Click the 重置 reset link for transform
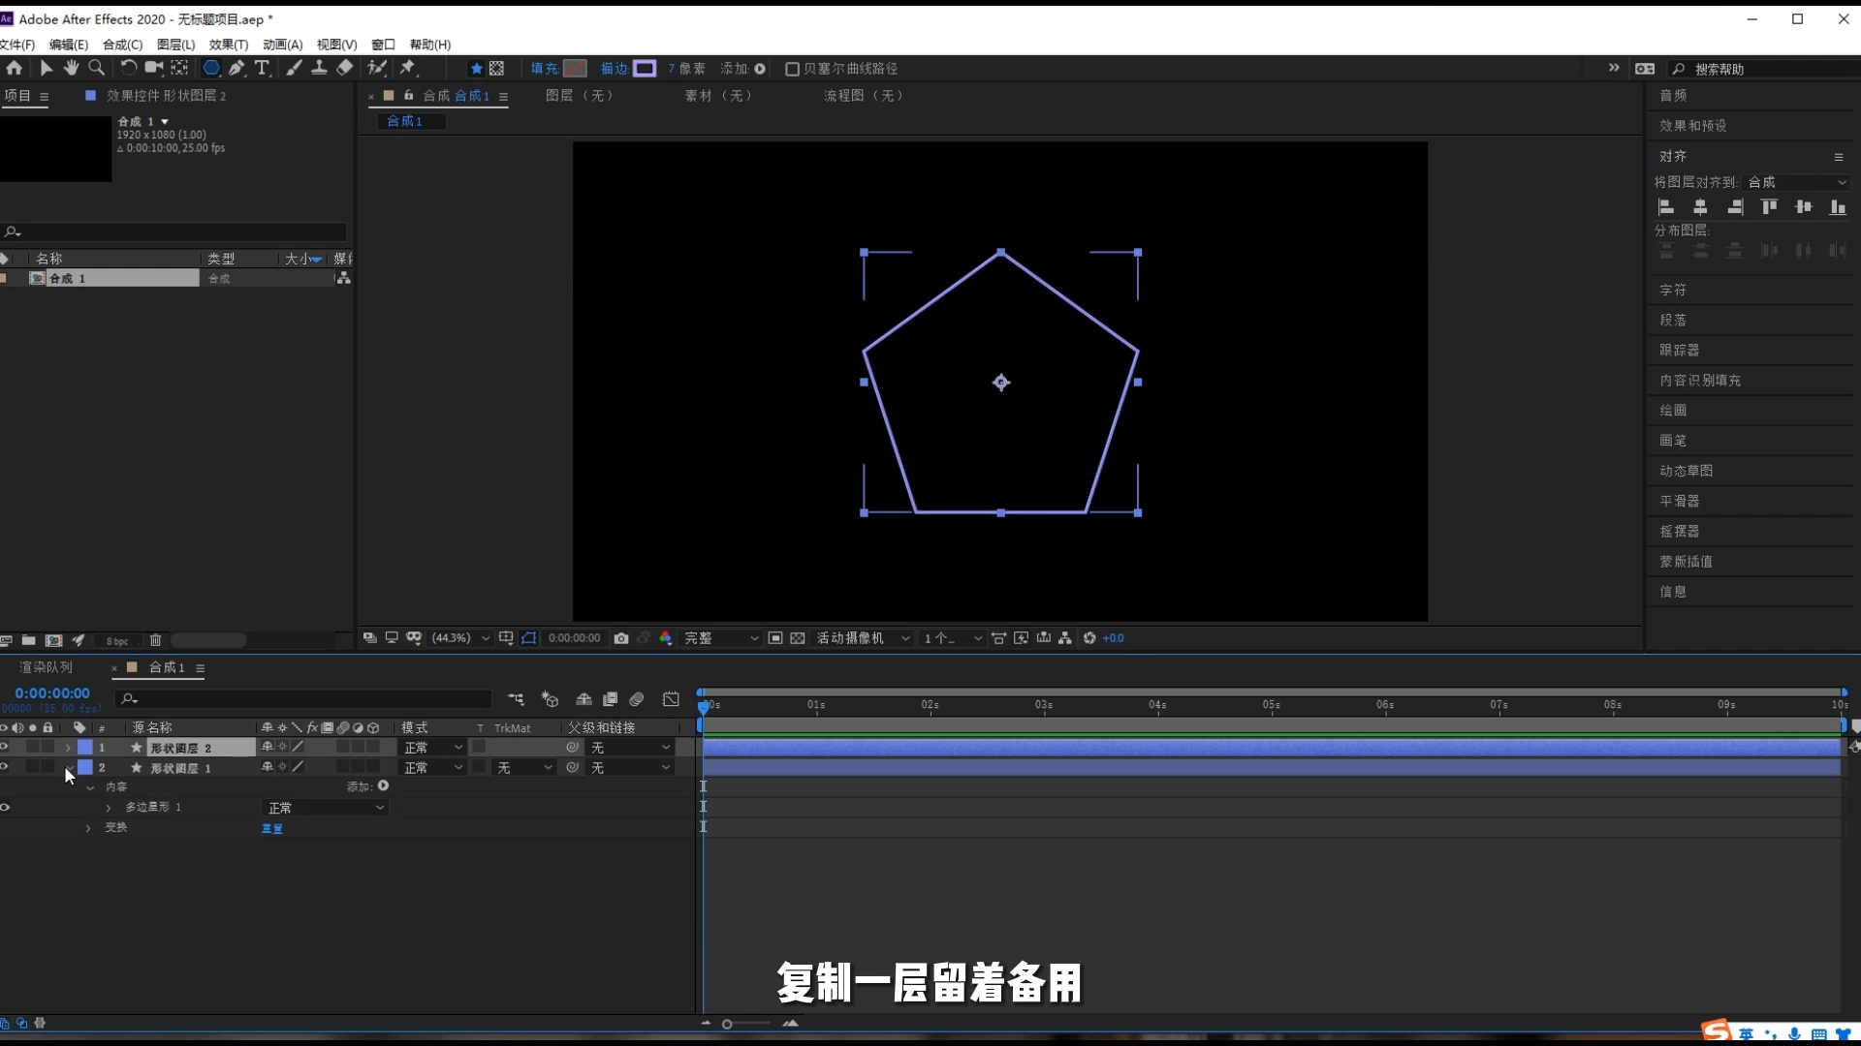 [x=272, y=829]
